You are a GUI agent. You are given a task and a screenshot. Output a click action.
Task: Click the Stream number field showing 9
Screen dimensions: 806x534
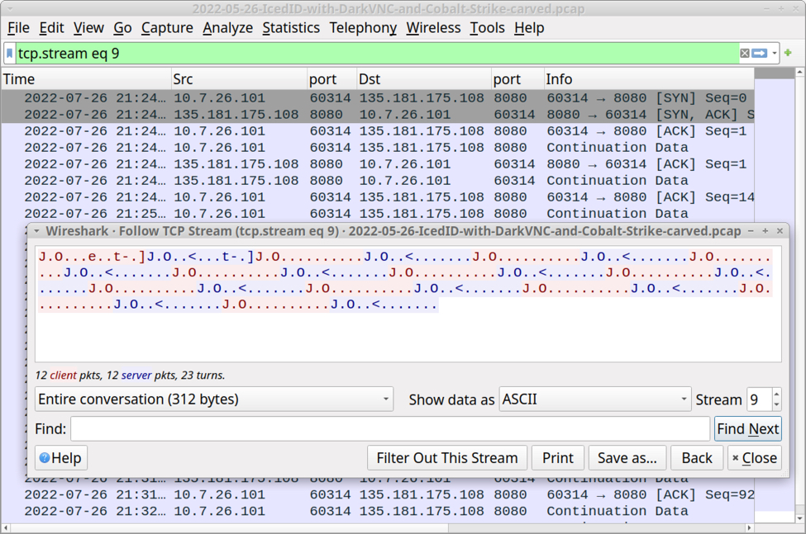coord(759,399)
